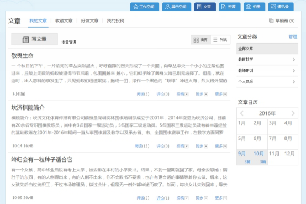Expand the 个人风采 category chevron
This screenshot has height=204, width=306.
click(x=294, y=82)
